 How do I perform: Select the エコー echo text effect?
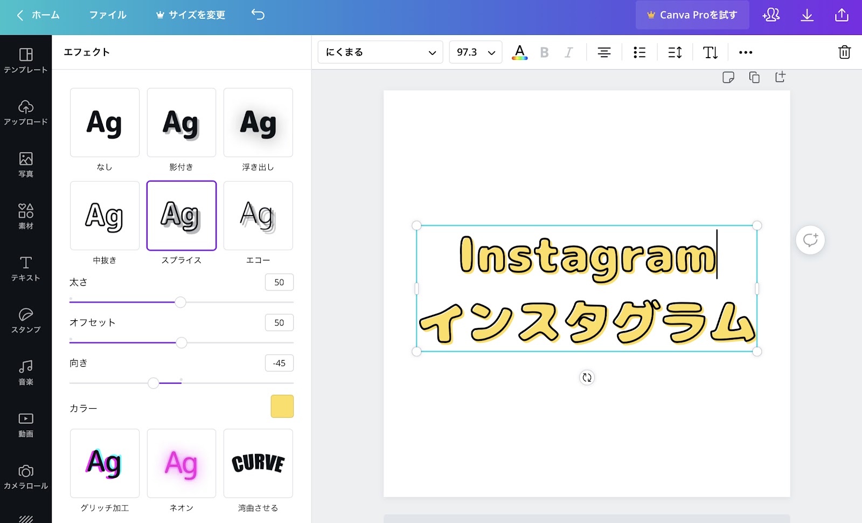coord(258,216)
